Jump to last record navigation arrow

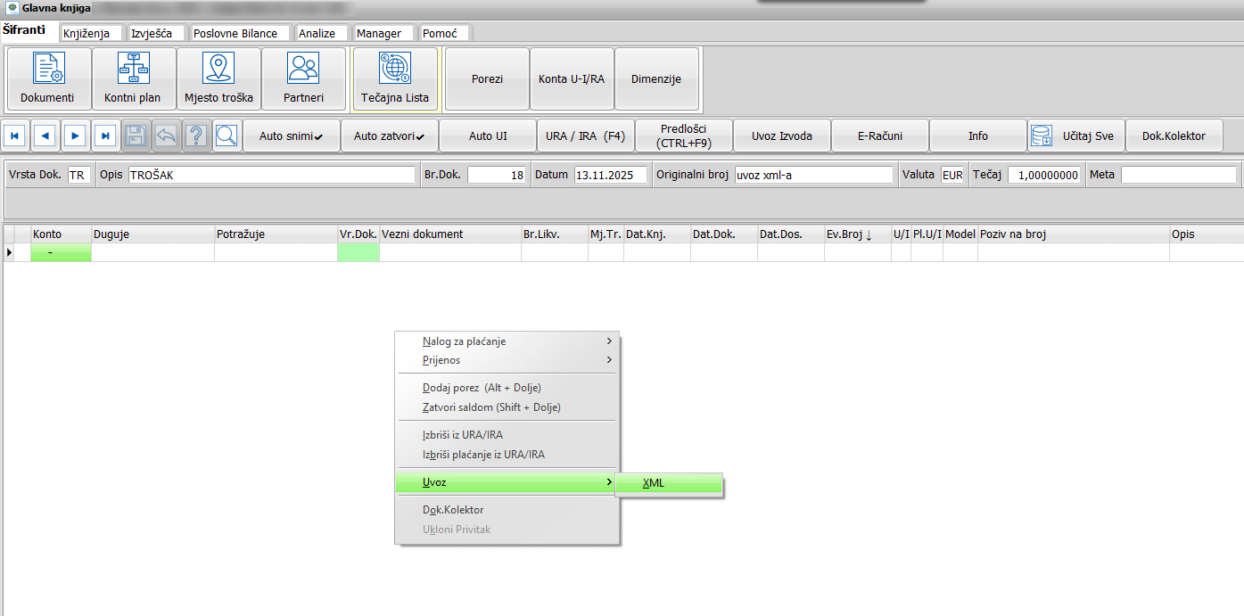(105, 136)
